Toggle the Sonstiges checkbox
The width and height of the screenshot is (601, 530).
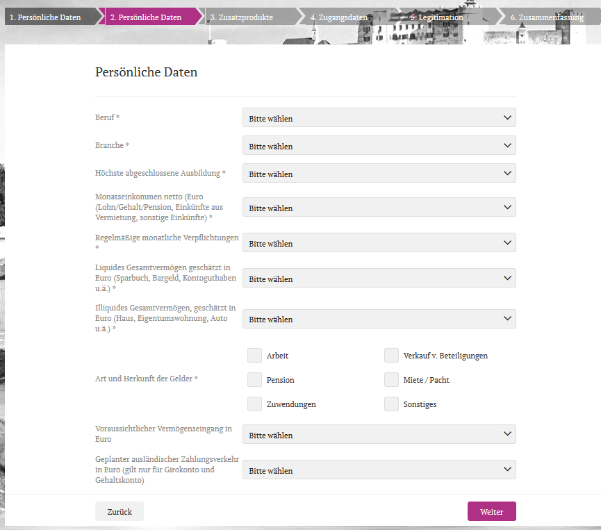coord(392,404)
